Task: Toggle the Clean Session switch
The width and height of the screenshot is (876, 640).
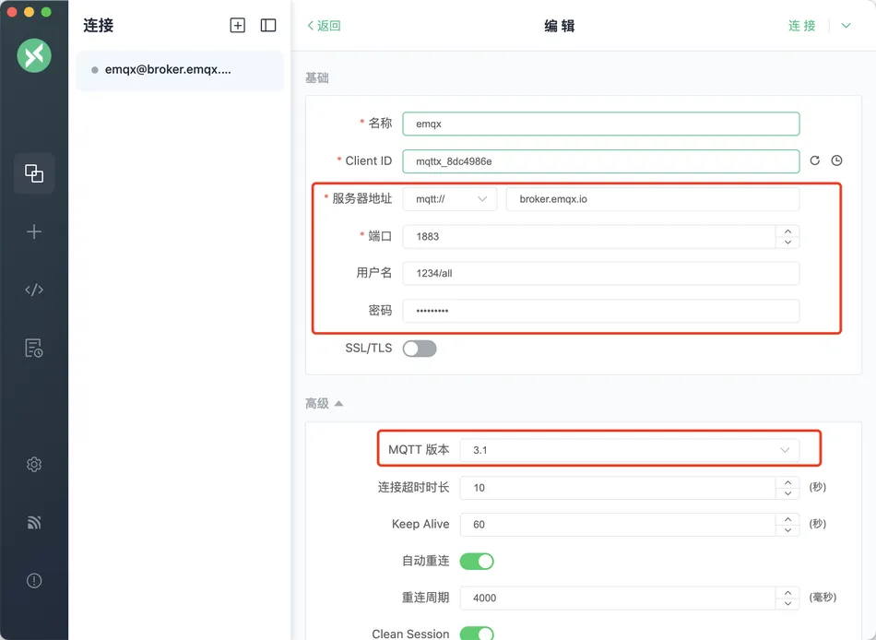Action: [477, 634]
